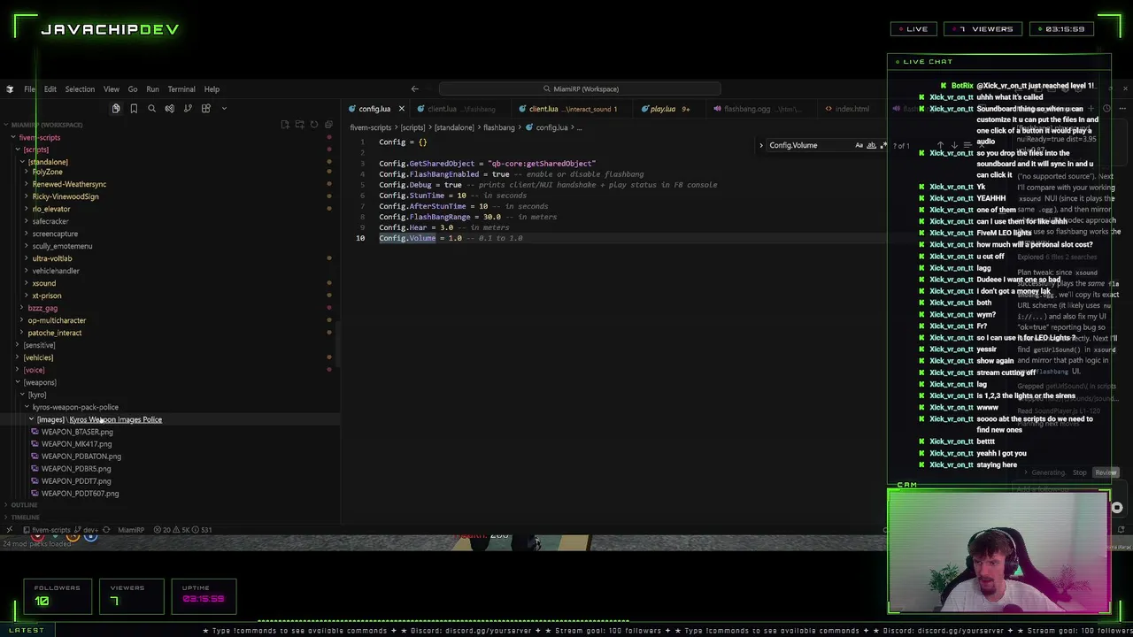1133x637 pixels.
Task: Click the New Folder icon in explorer header
Action: [x=299, y=125]
